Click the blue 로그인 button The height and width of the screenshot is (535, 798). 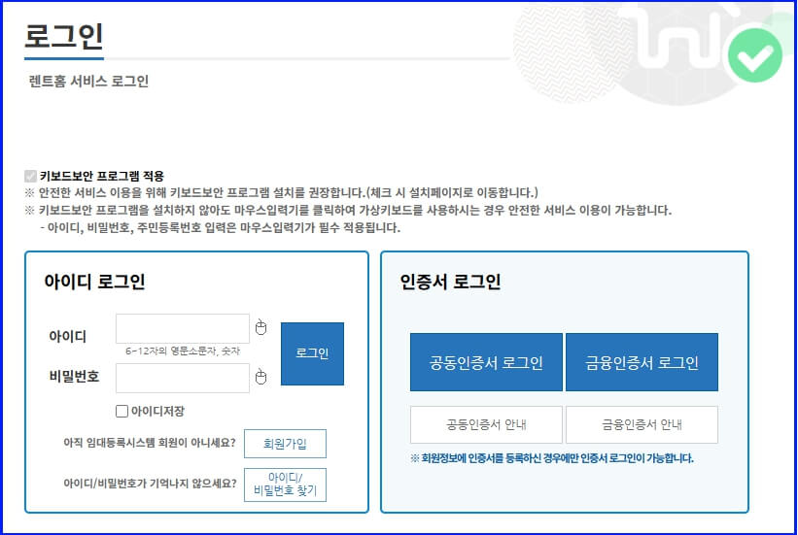pos(312,353)
